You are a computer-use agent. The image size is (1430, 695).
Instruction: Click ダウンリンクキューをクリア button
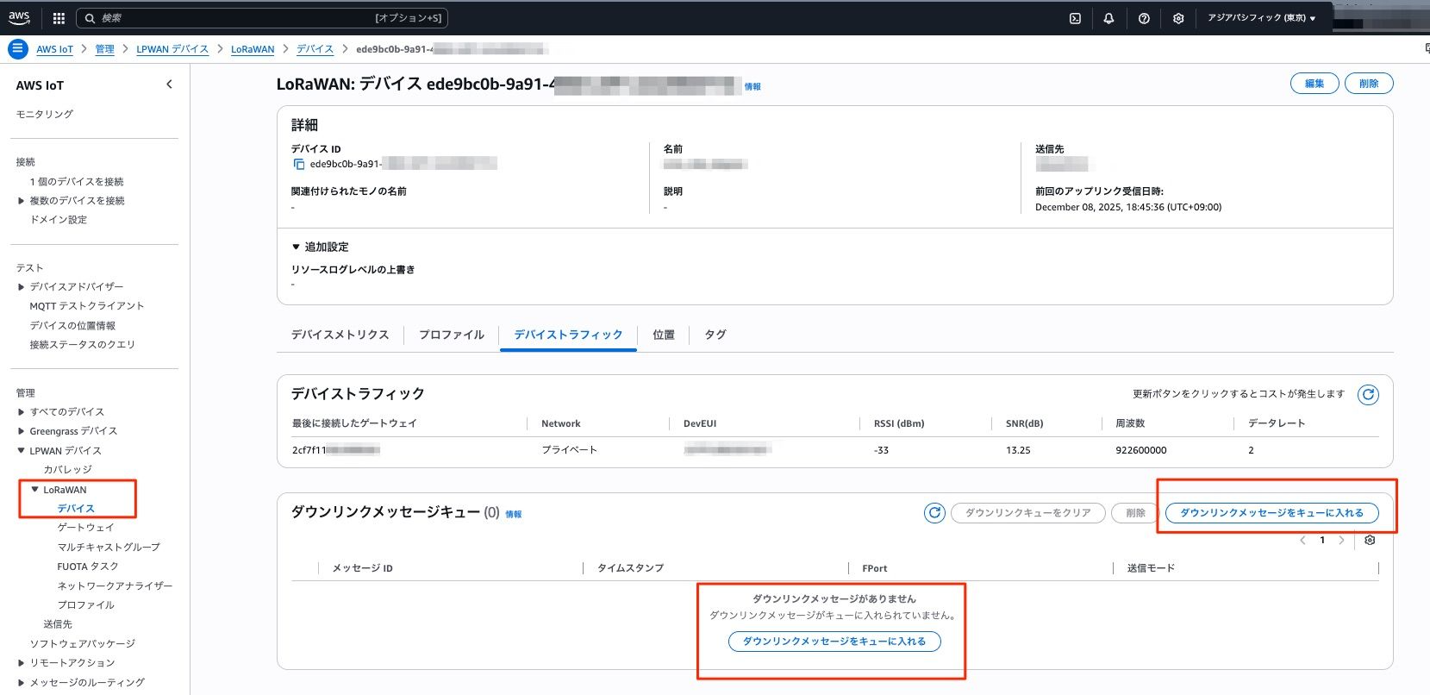(x=1027, y=513)
